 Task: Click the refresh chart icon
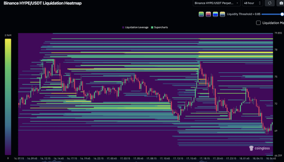coord(270,3)
